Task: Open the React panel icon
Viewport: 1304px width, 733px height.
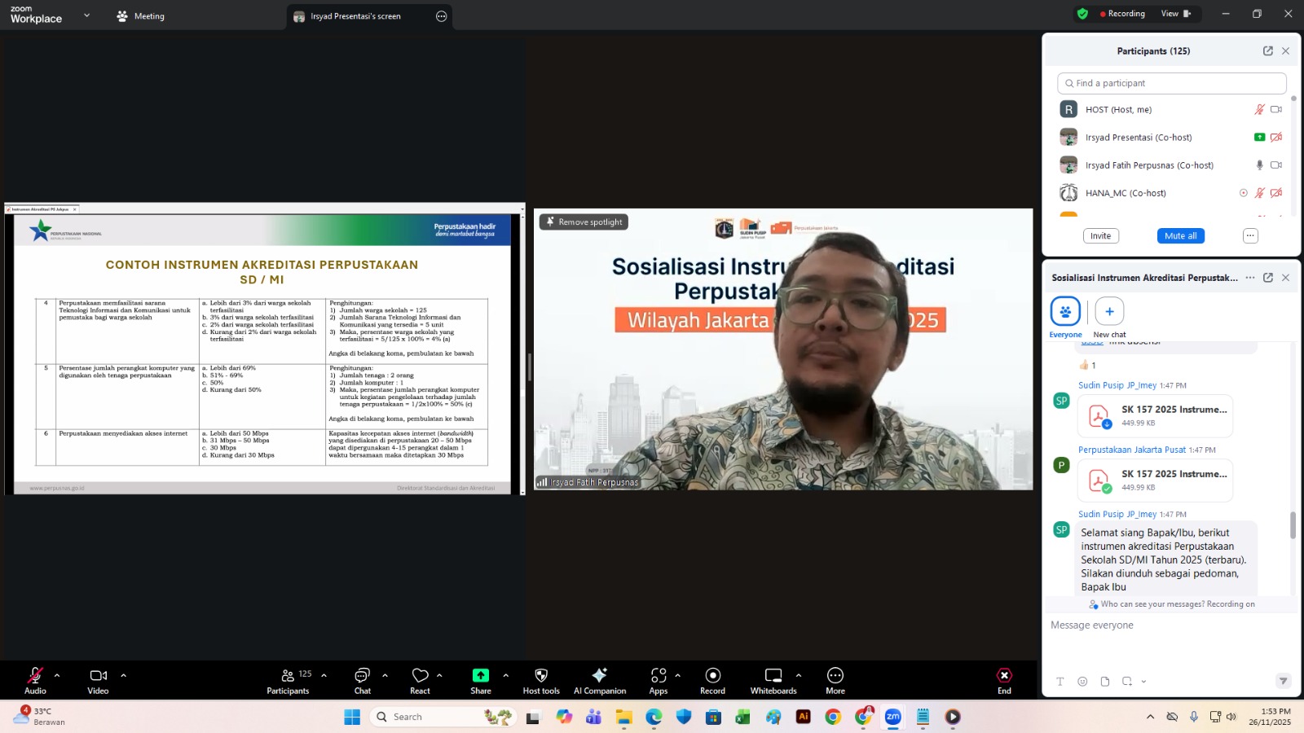Action: [x=421, y=675]
